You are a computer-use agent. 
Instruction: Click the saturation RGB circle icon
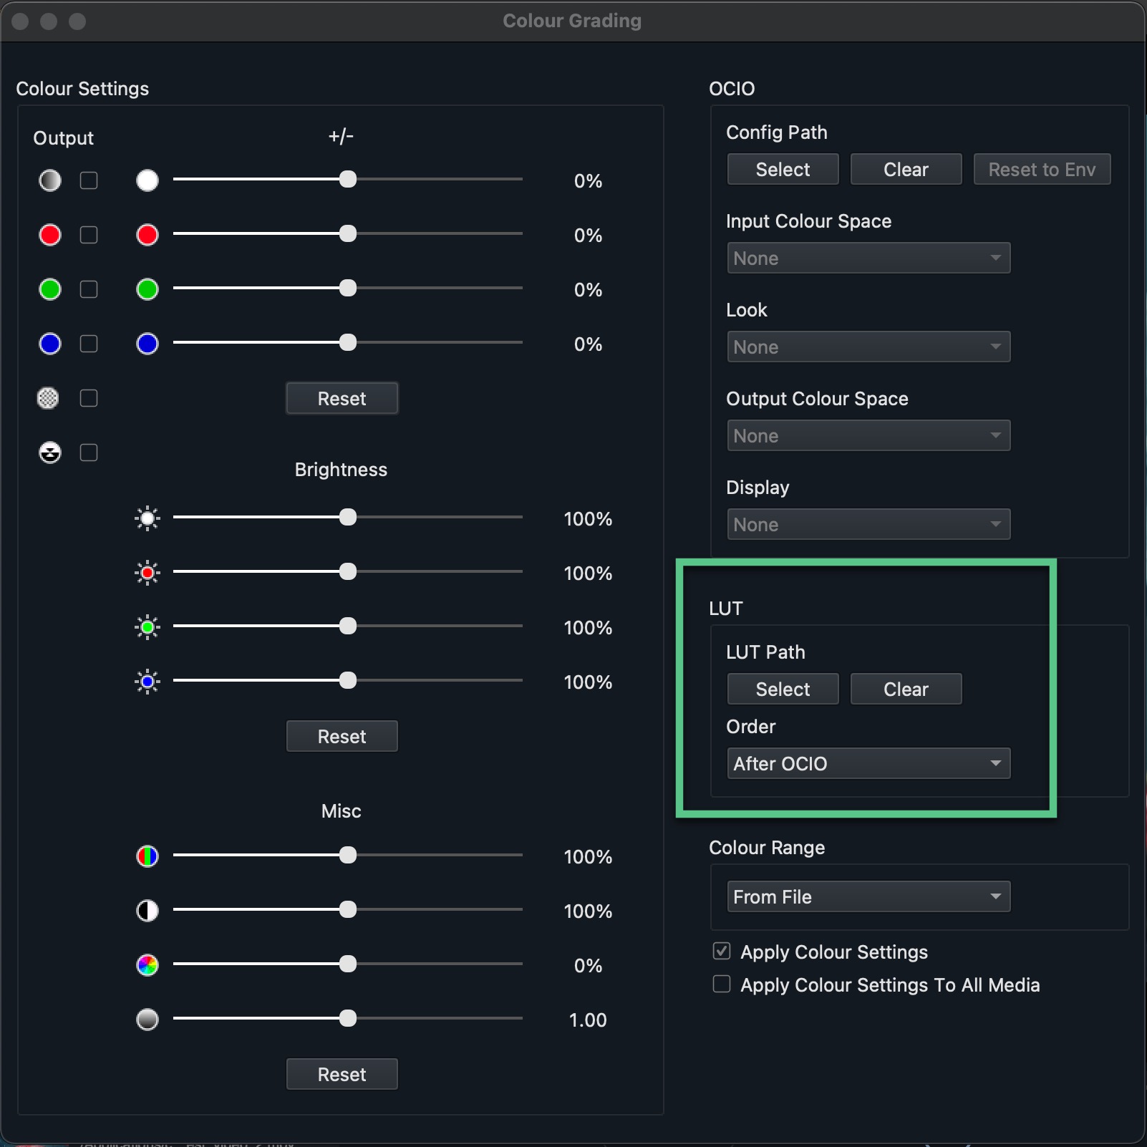click(x=147, y=856)
